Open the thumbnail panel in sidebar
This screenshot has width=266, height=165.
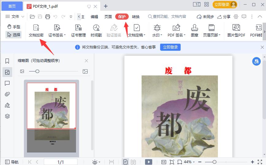point(7,72)
